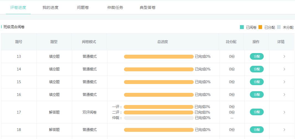
Task: Click question number 13 cell
Action: 19,56
